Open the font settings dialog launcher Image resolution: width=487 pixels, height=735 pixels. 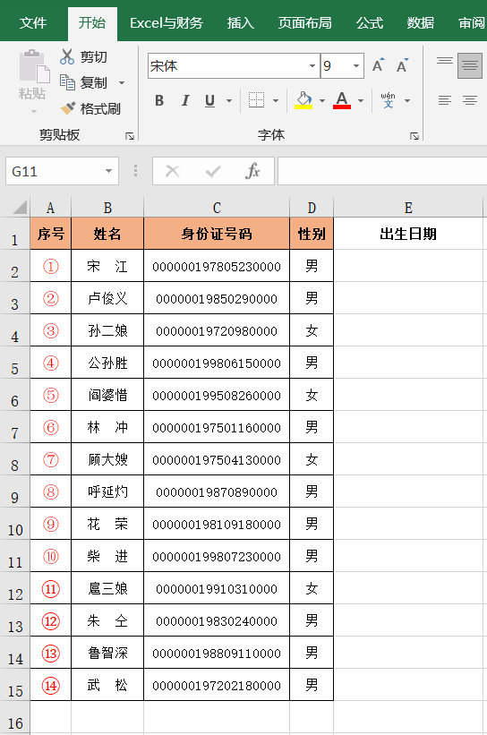pyautogui.click(x=414, y=136)
